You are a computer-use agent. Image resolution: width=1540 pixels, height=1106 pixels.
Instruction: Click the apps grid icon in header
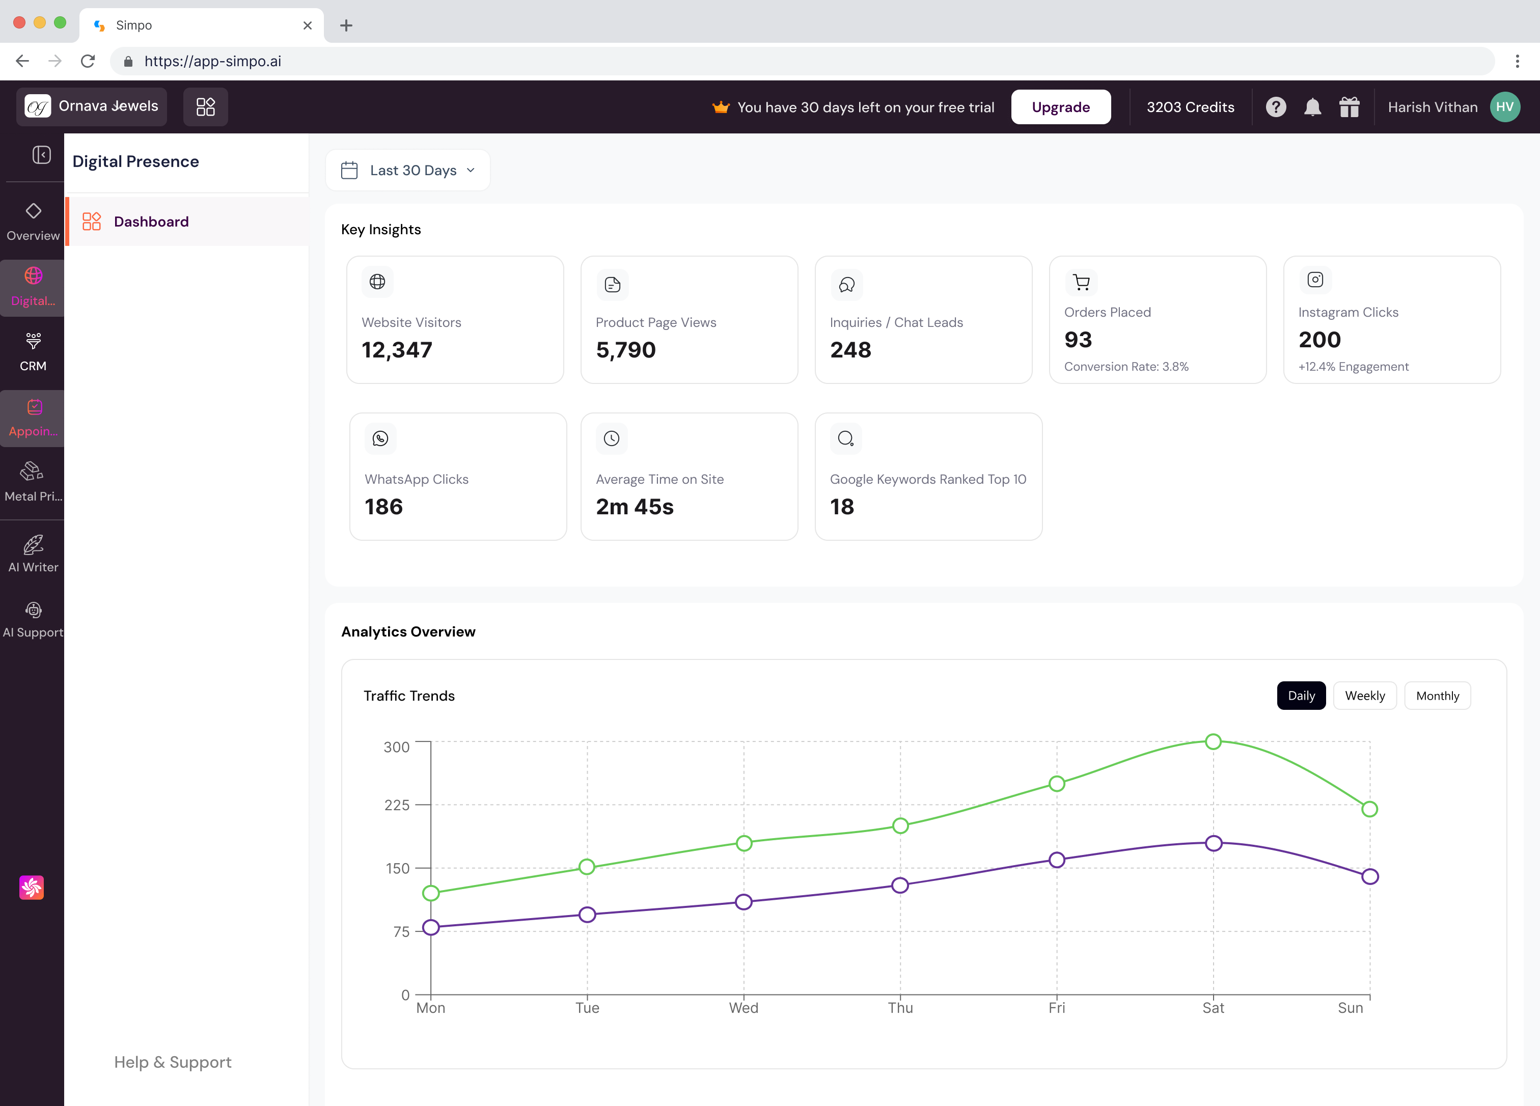pyautogui.click(x=205, y=106)
